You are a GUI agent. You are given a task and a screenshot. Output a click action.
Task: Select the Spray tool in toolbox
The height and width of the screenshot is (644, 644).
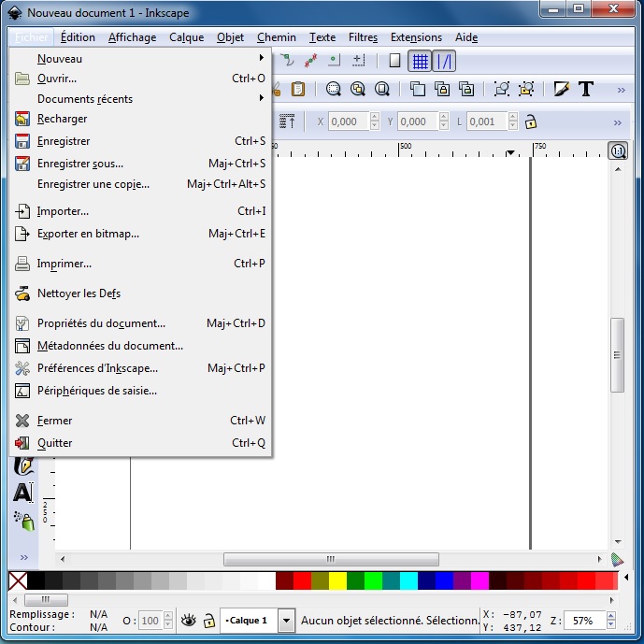point(24,521)
